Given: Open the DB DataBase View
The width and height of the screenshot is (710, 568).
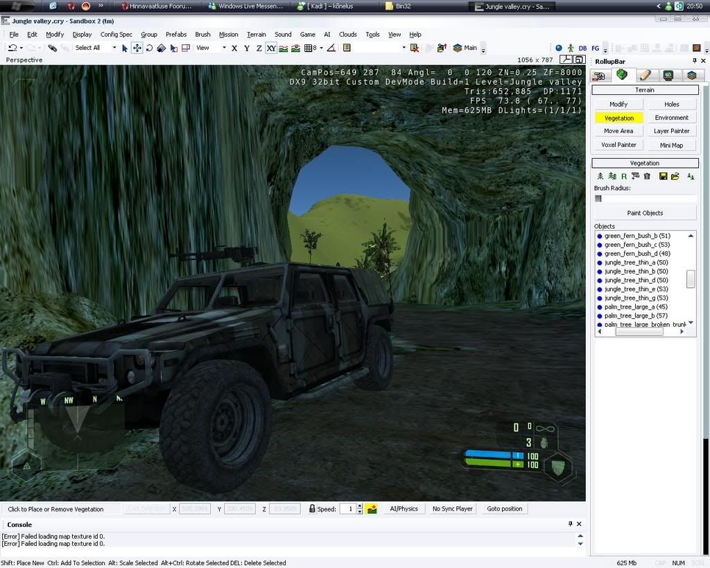Looking at the screenshot, I should tap(582, 48).
